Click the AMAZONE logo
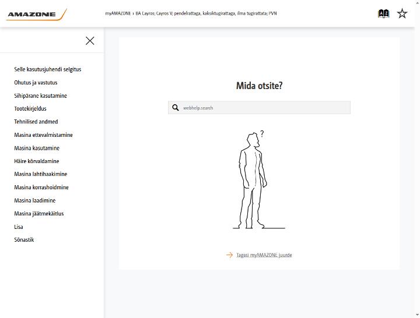The image size is (420, 318). 36,15
